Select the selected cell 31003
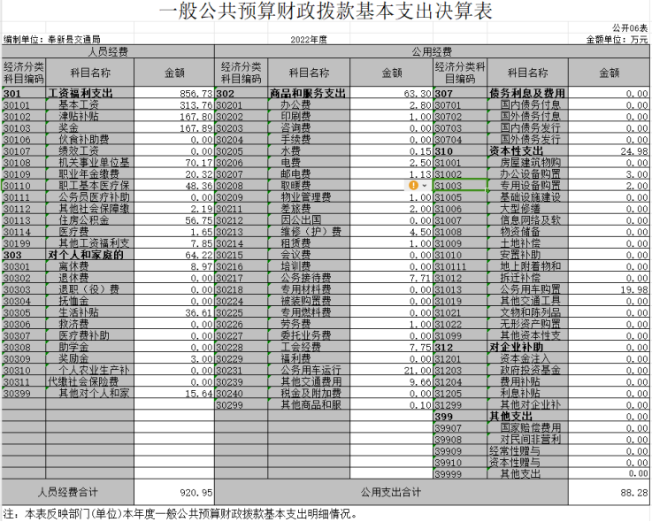This screenshot has width=652, height=522. [460, 186]
